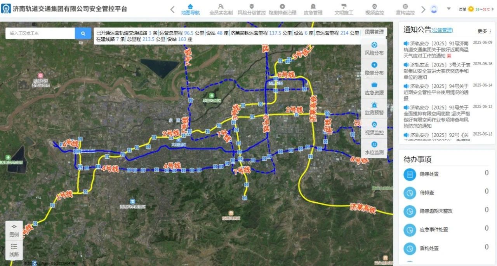This screenshot has height=266, width=497.
Task: Open the 公告管理 link
Action: tap(443, 30)
